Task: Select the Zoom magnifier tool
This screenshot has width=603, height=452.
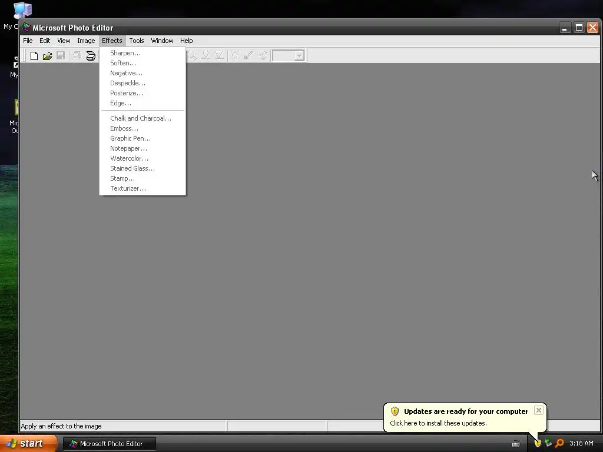Action: [193, 56]
